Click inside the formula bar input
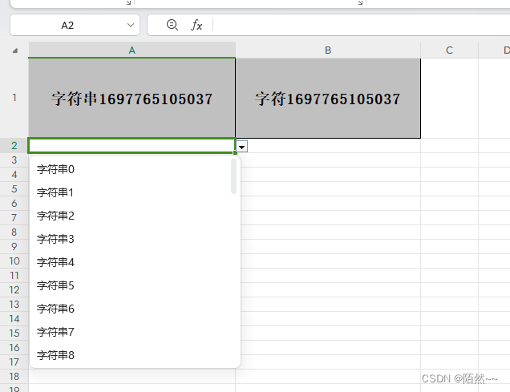This screenshot has width=510, height=392. [x=361, y=25]
